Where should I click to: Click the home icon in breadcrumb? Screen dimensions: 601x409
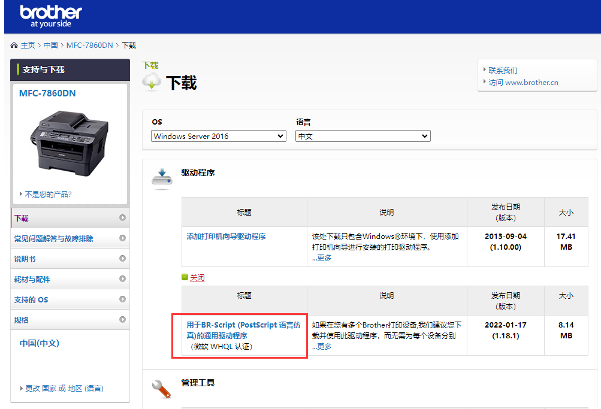coord(14,46)
